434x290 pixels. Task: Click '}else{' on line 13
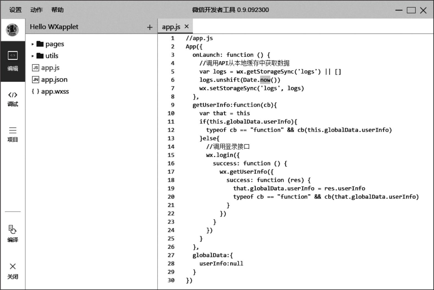209,138
